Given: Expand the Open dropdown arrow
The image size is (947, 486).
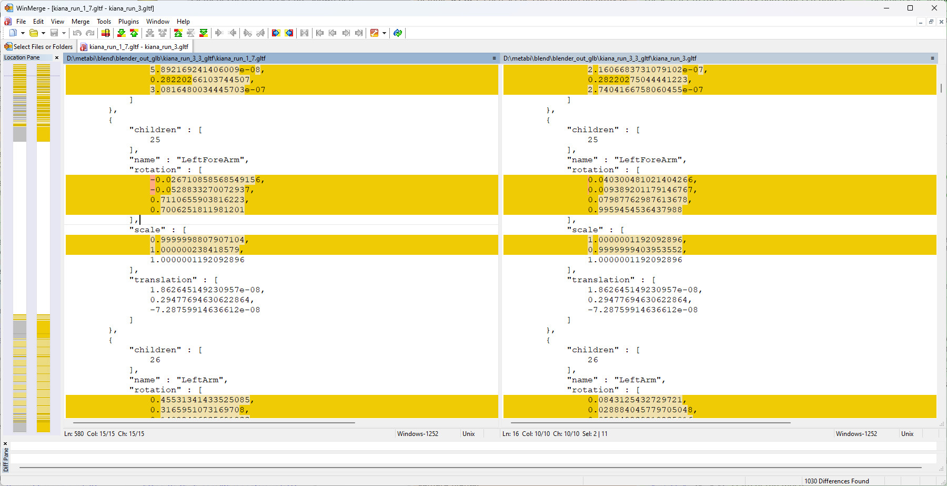Looking at the screenshot, I should 43,33.
